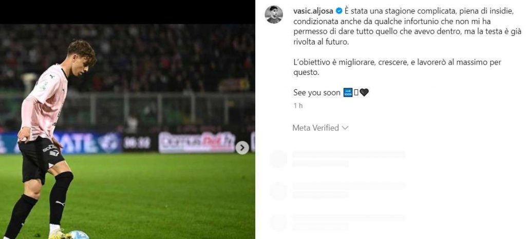This screenshot has height=239, width=526.
Task: Click the player in the pink jersey
Action: click(x=46, y=141)
